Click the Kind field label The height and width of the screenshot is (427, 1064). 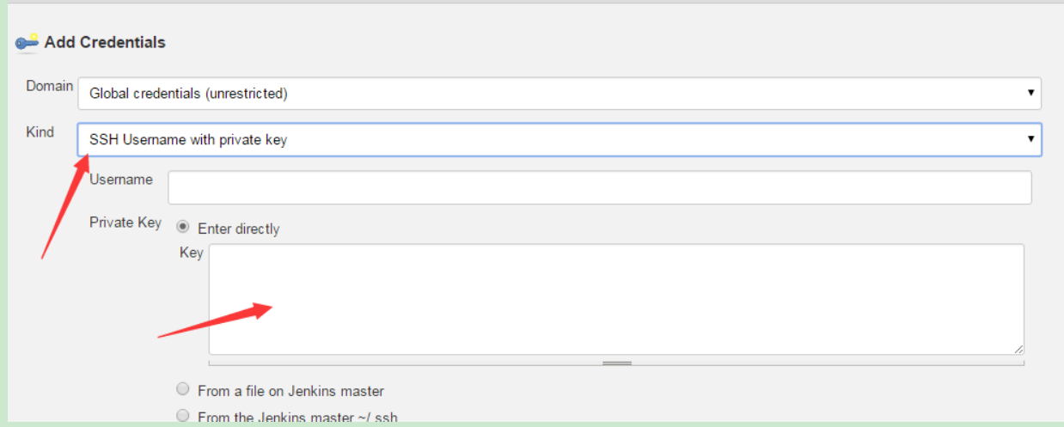pos(40,131)
